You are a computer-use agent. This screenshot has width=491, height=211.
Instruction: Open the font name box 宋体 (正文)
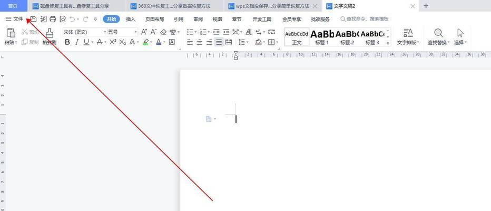(x=85, y=32)
